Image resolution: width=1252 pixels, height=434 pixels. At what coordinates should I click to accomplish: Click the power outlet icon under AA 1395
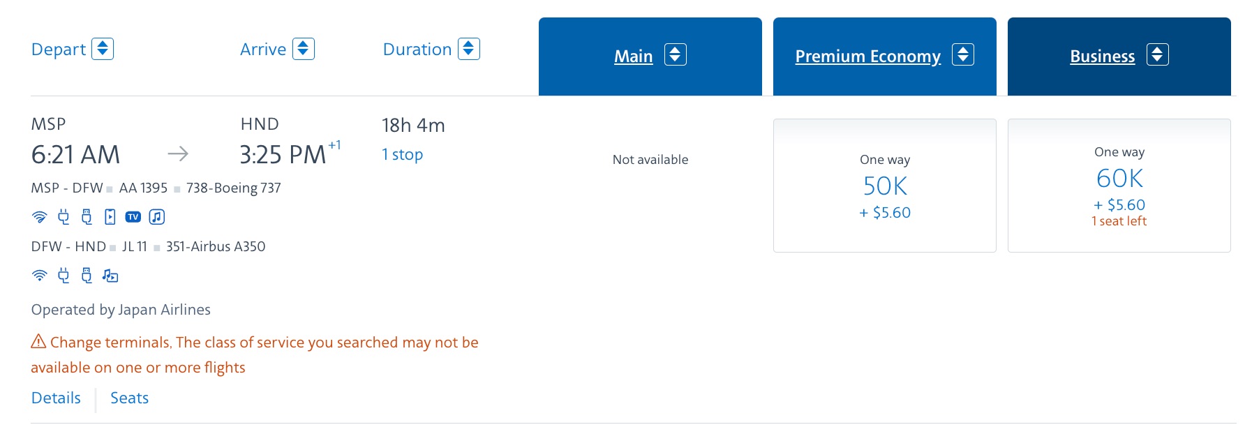coord(64,217)
